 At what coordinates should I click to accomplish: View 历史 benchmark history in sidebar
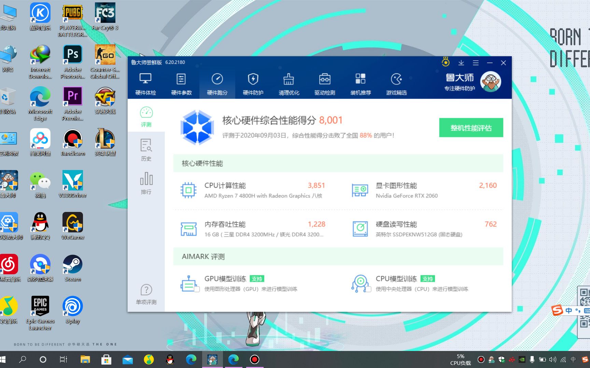[x=146, y=149]
